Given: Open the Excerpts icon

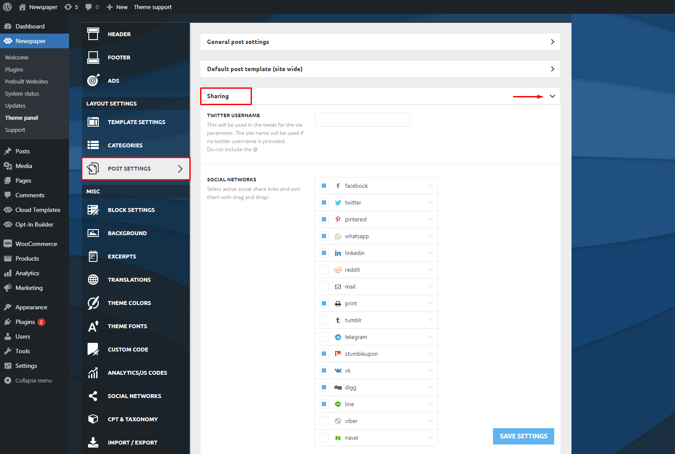Looking at the screenshot, I should pyautogui.click(x=93, y=256).
